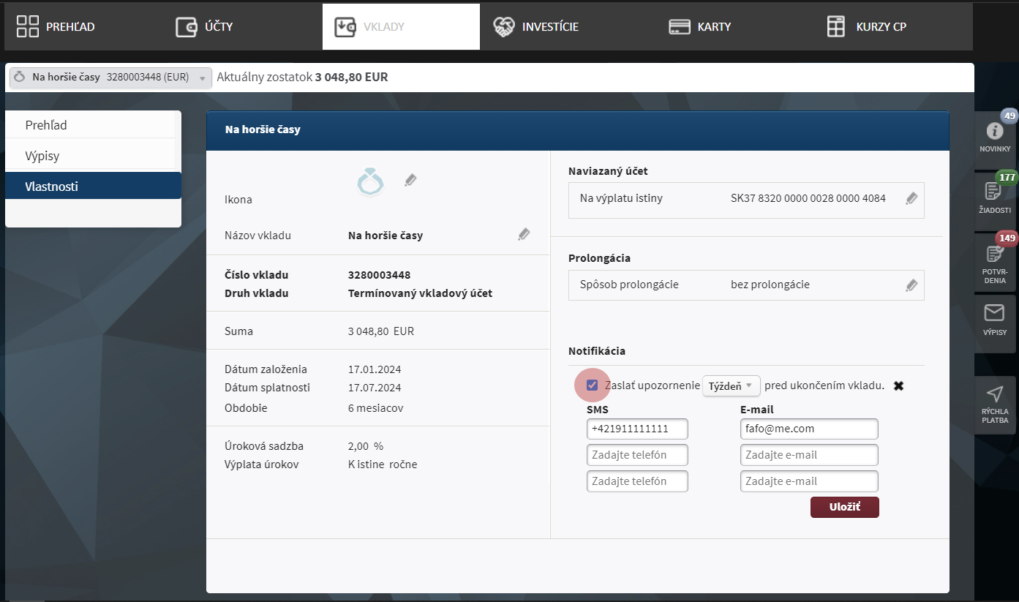Image resolution: width=1019 pixels, height=602 pixels.
Task: Click the Uložiť button
Action: click(844, 507)
